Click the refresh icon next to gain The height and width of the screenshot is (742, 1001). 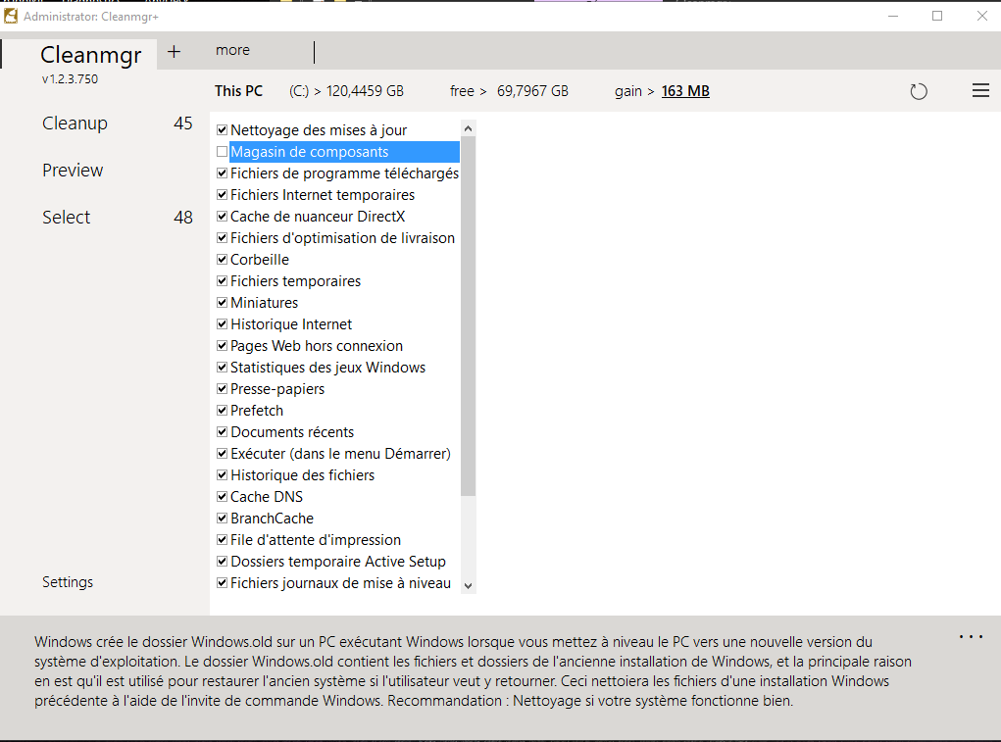918,91
